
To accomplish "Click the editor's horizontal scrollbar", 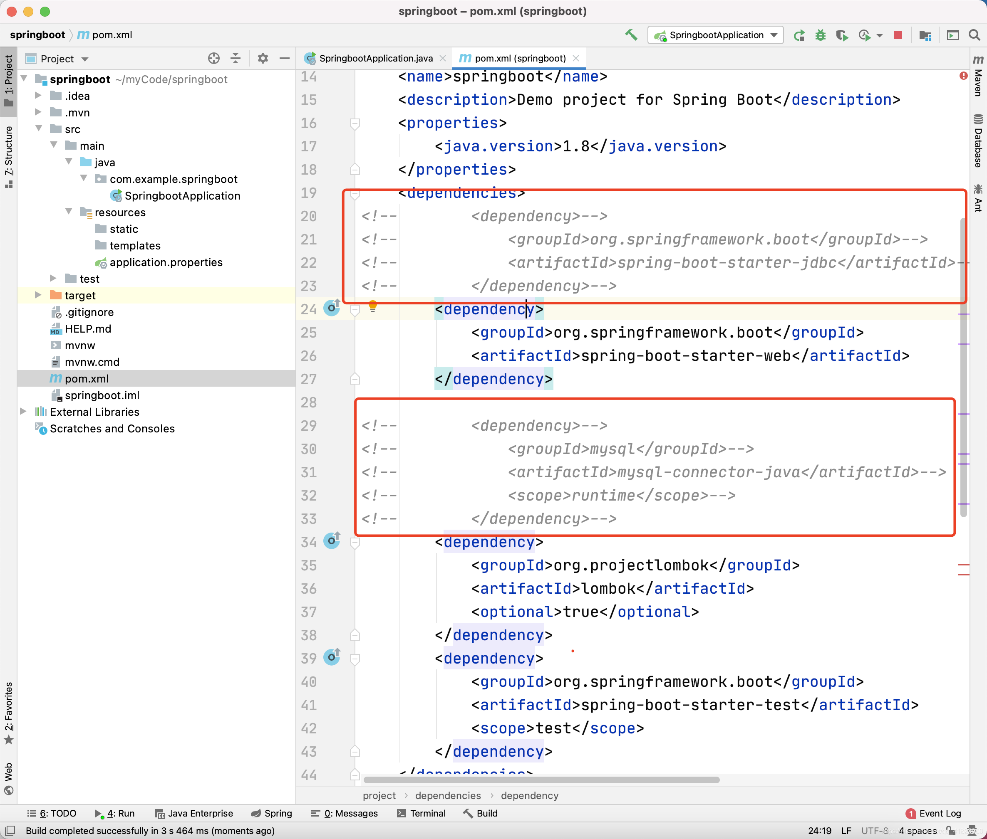I will click(x=538, y=780).
